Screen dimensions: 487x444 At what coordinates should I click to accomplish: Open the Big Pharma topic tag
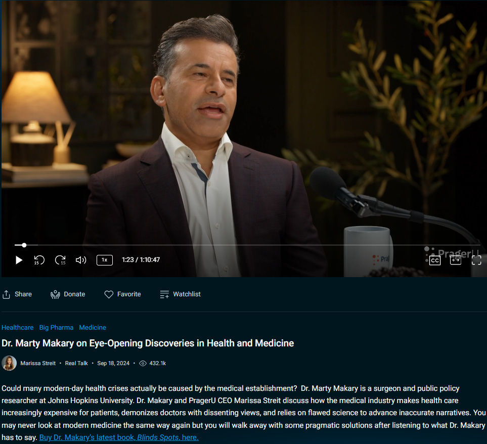point(56,328)
